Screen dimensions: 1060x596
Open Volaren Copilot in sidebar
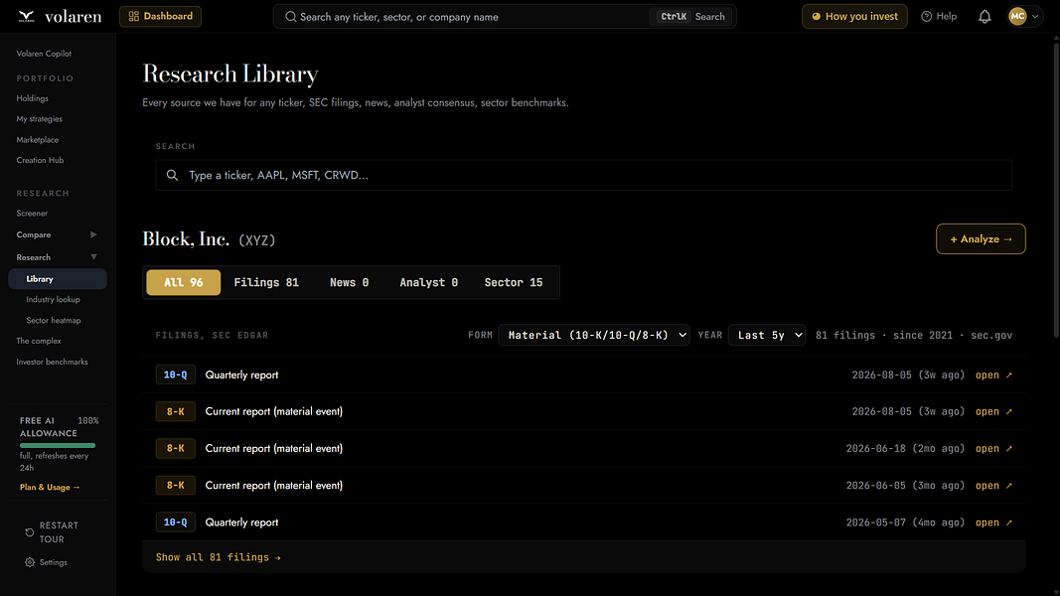coord(44,54)
